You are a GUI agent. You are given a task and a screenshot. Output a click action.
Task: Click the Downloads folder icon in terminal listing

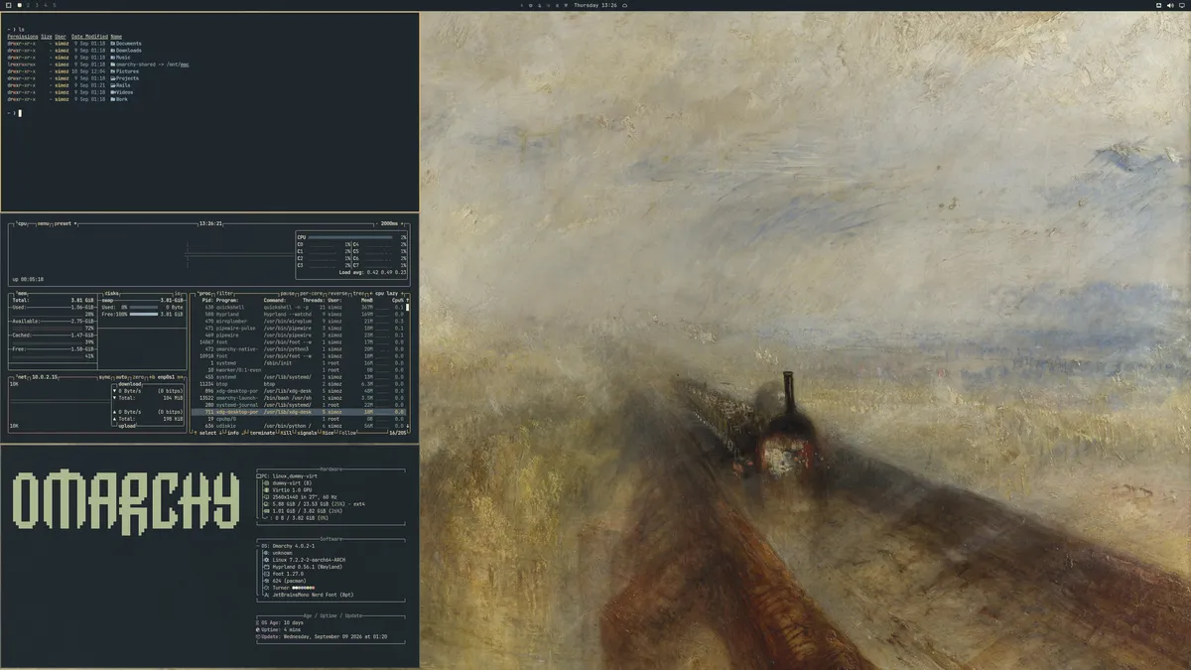[x=113, y=51]
